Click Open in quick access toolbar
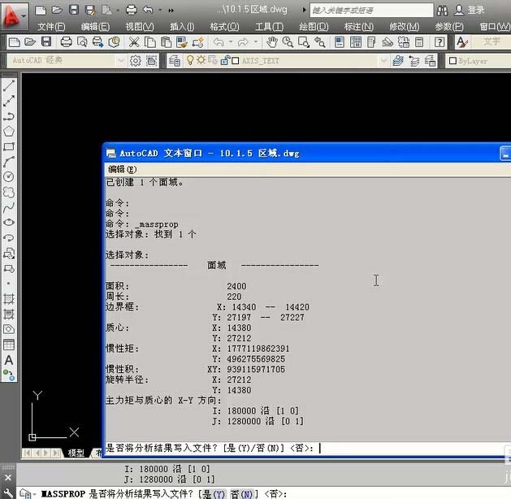Screen dimensions: 511x499 pos(57,10)
